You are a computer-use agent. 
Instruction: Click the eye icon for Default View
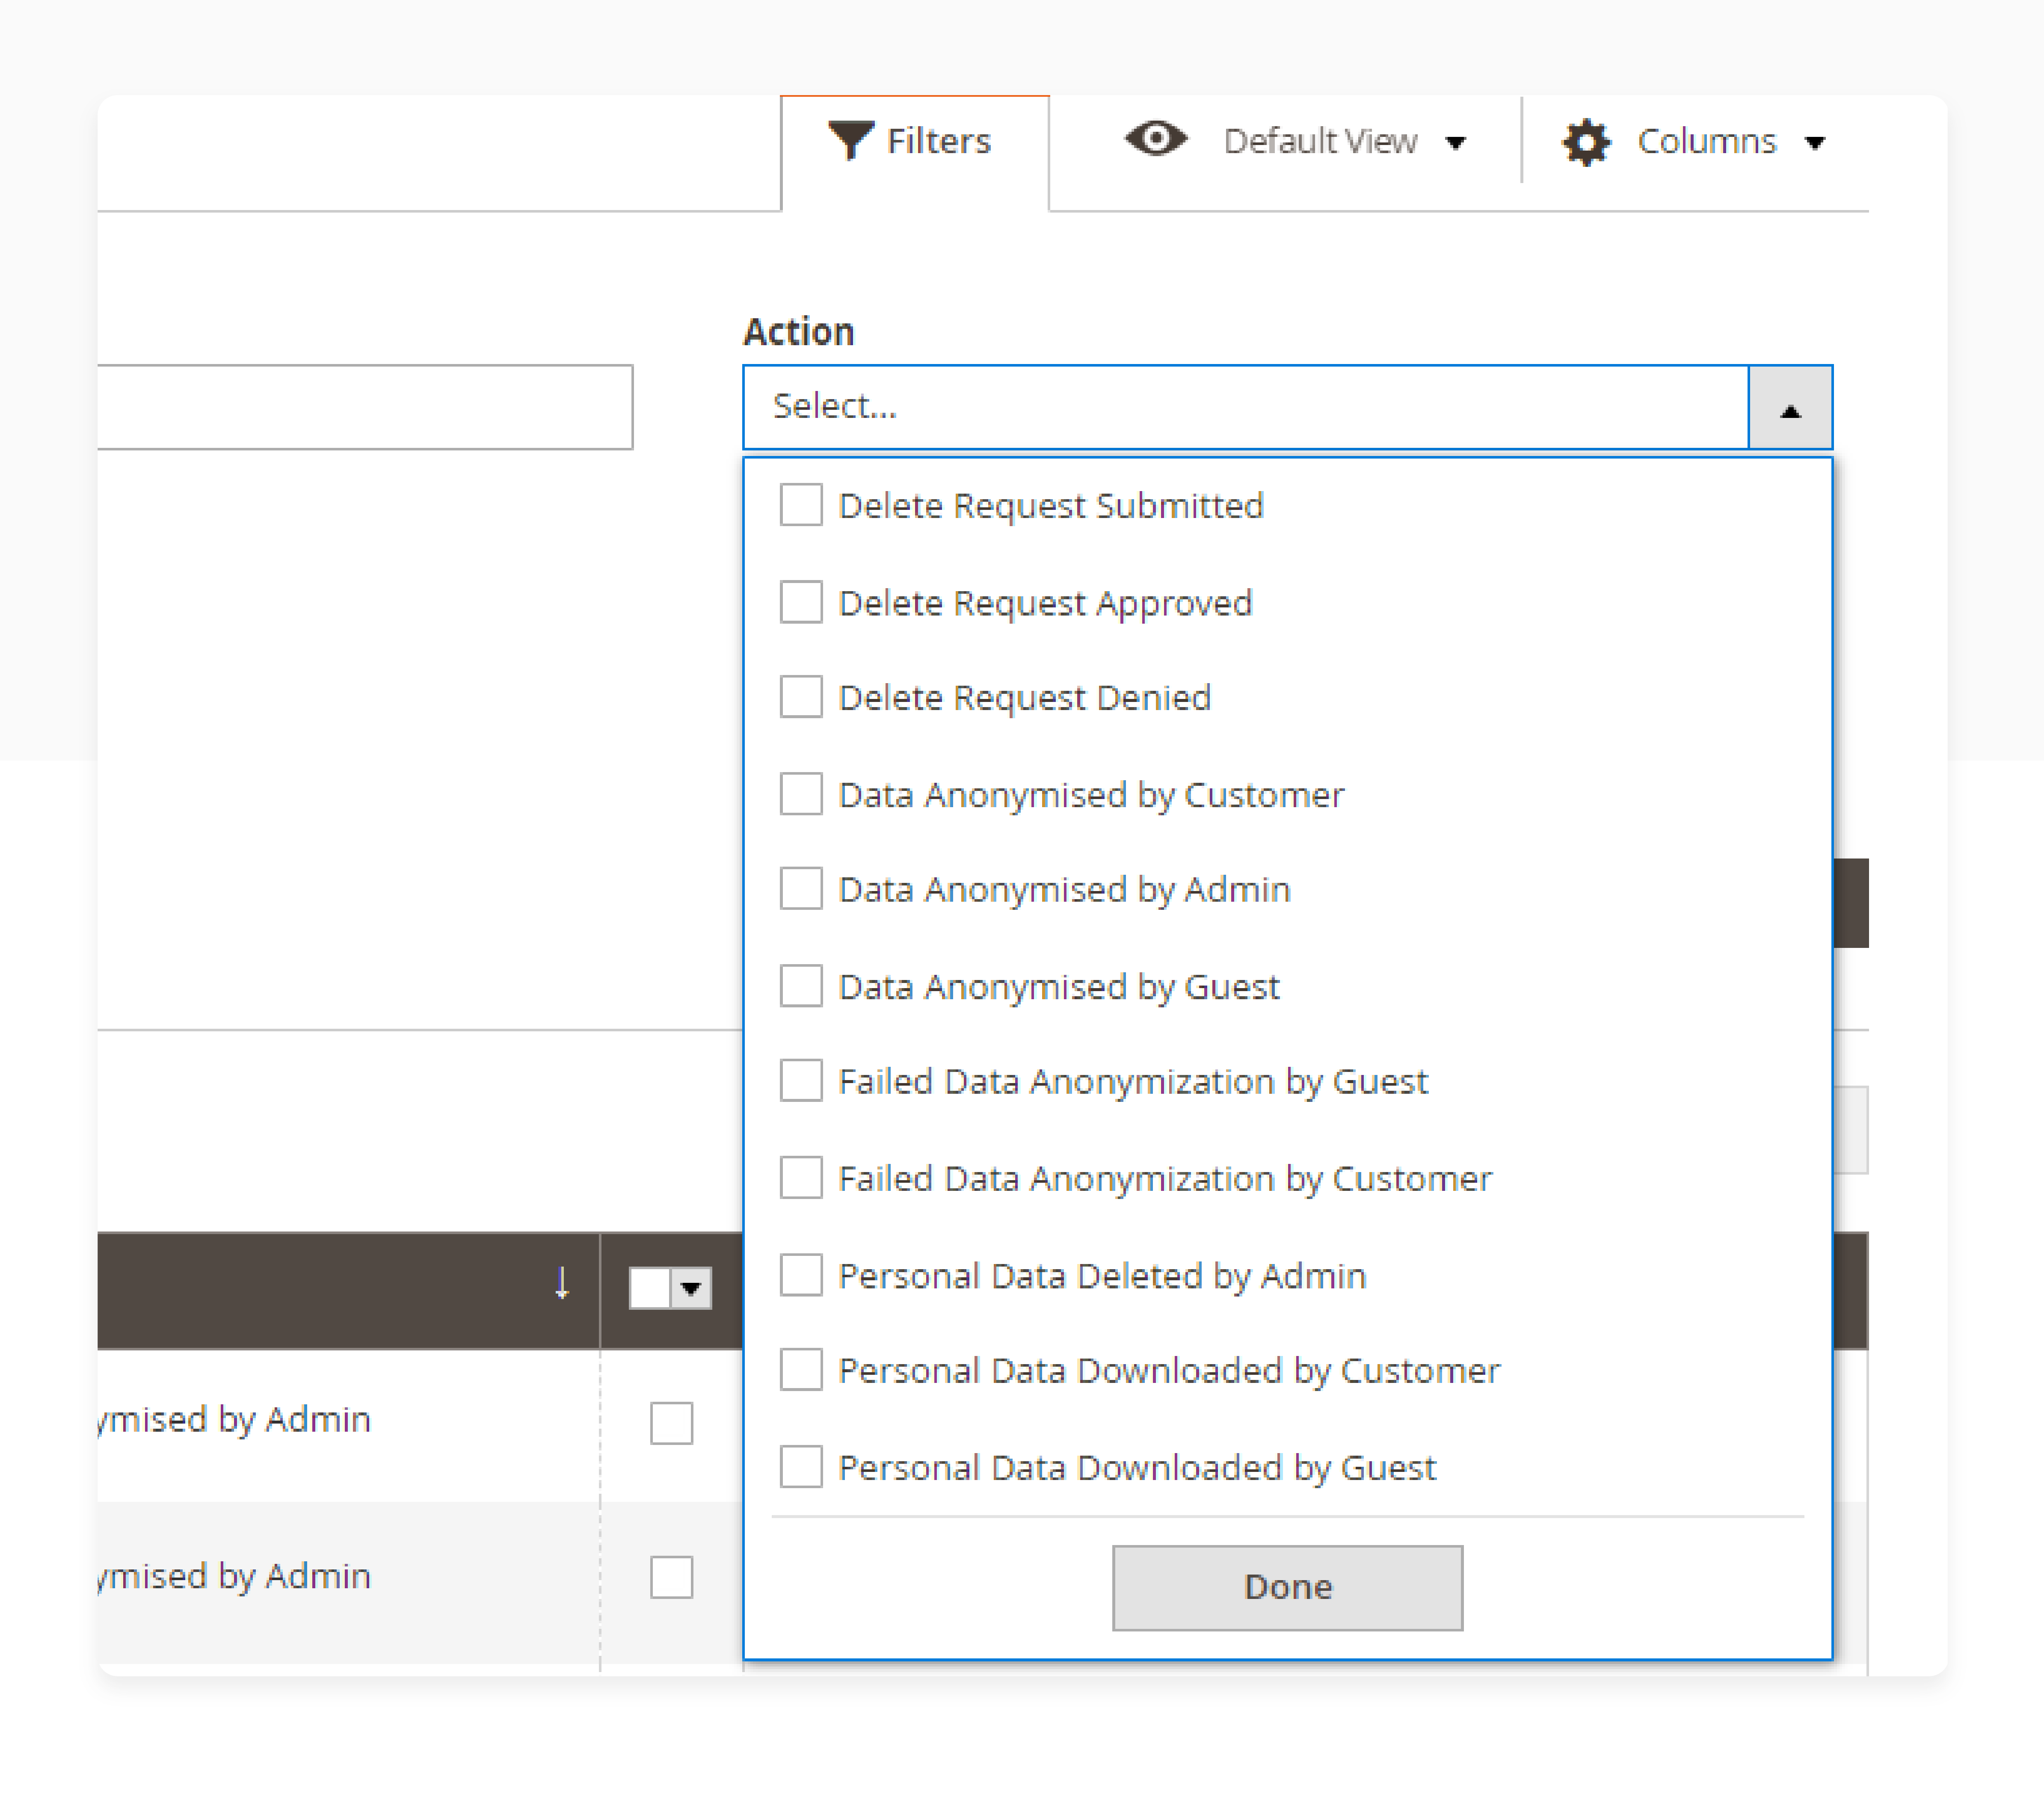pyautogui.click(x=1156, y=138)
